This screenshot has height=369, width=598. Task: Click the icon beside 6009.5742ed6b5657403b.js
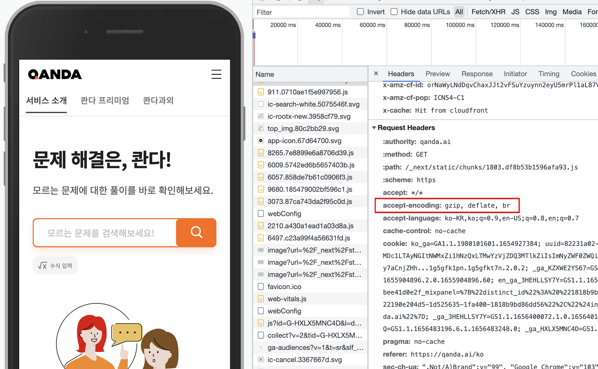tap(261, 165)
